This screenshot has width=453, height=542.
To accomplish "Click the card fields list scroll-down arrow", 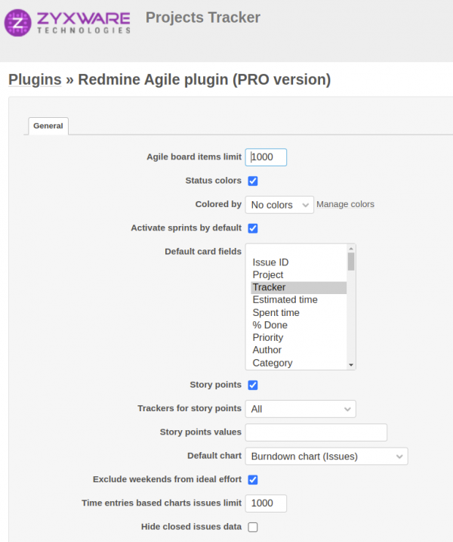I will (x=351, y=364).
